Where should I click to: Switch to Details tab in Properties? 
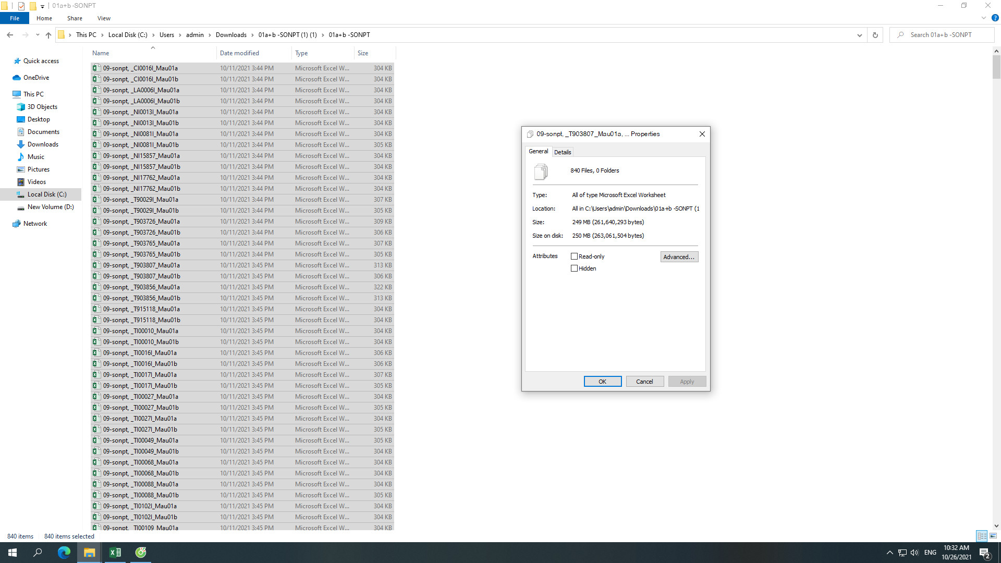(x=562, y=152)
